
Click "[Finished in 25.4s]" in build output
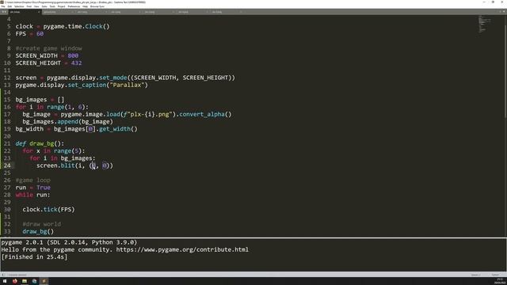pos(34,256)
